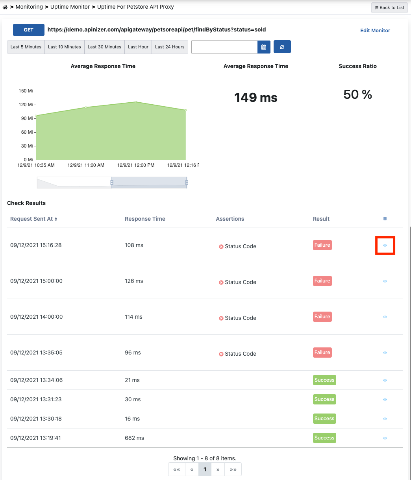Viewport: 411px width, 480px height.
Task: Click the date range input field
Action: [x=224, y=47]
